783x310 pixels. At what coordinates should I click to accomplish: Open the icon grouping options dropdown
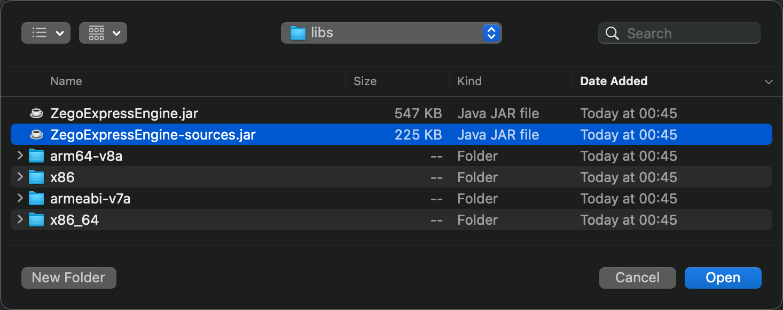click(x=103, y=33)
